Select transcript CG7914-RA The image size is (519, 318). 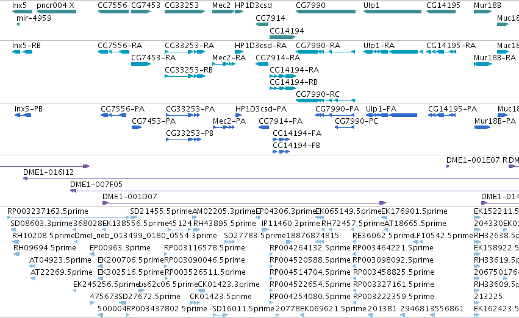click(277, 58)
